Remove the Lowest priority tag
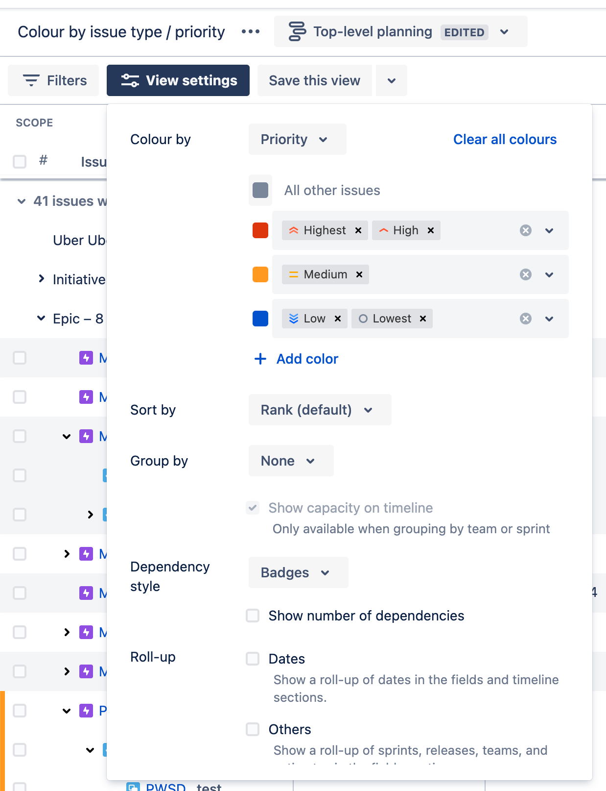This screenshot has width=606, height=791. coord(423,319)
